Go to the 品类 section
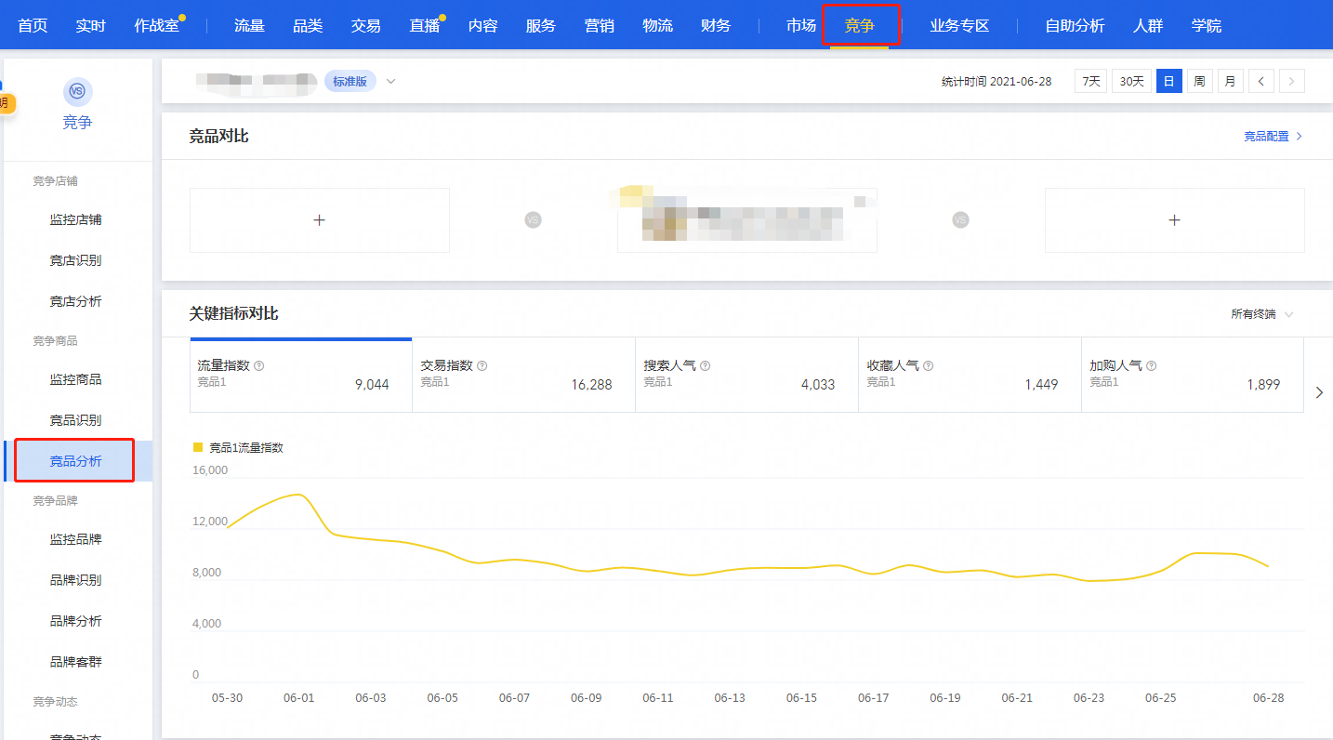The width and height of the screenshot is (1333, 740). [308, 26]
